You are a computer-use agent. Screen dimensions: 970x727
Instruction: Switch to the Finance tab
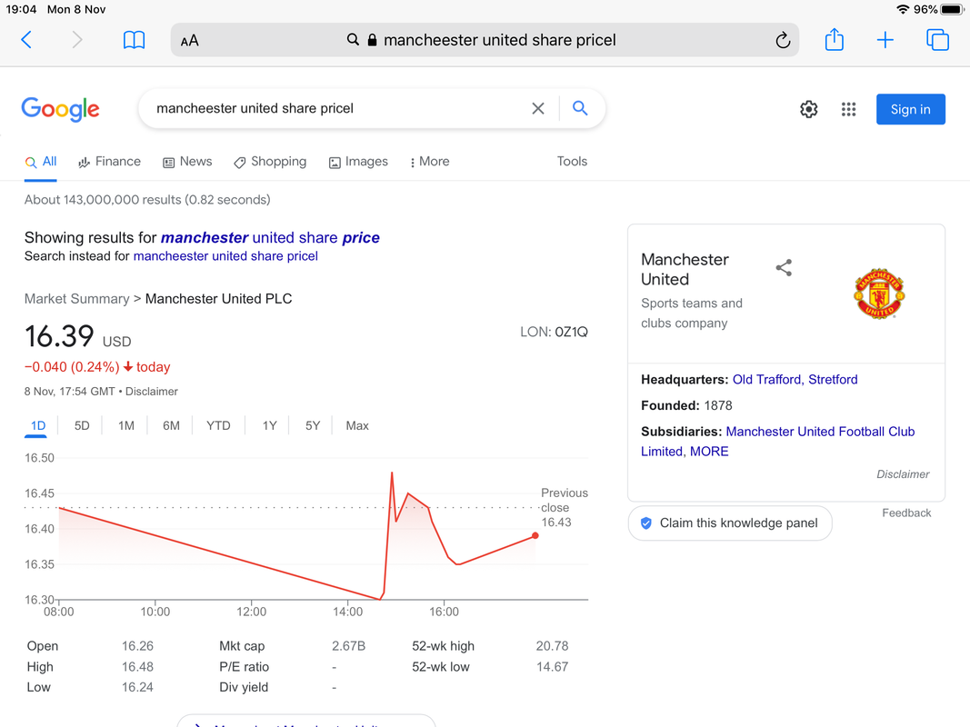point(109,162)
